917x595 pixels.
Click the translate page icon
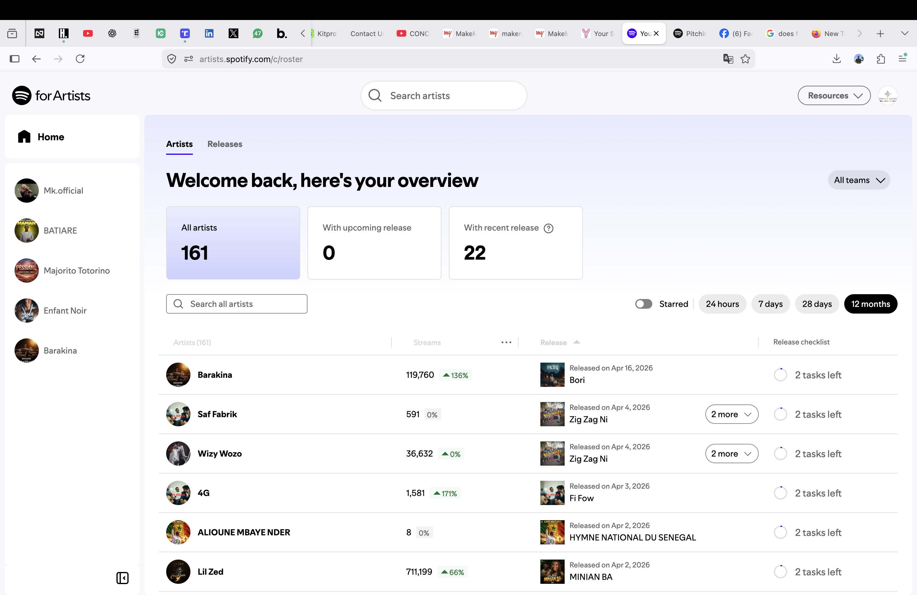tap(728, 59)
